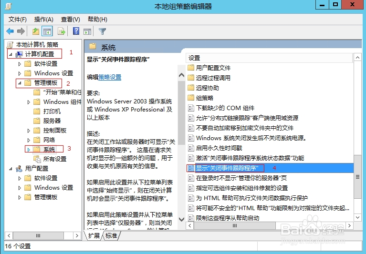This screenshot has height=254, width=366.
Task: Toggle the Show/Hide action pane icon
Action: pyautogui.click(x=87, y=31)
